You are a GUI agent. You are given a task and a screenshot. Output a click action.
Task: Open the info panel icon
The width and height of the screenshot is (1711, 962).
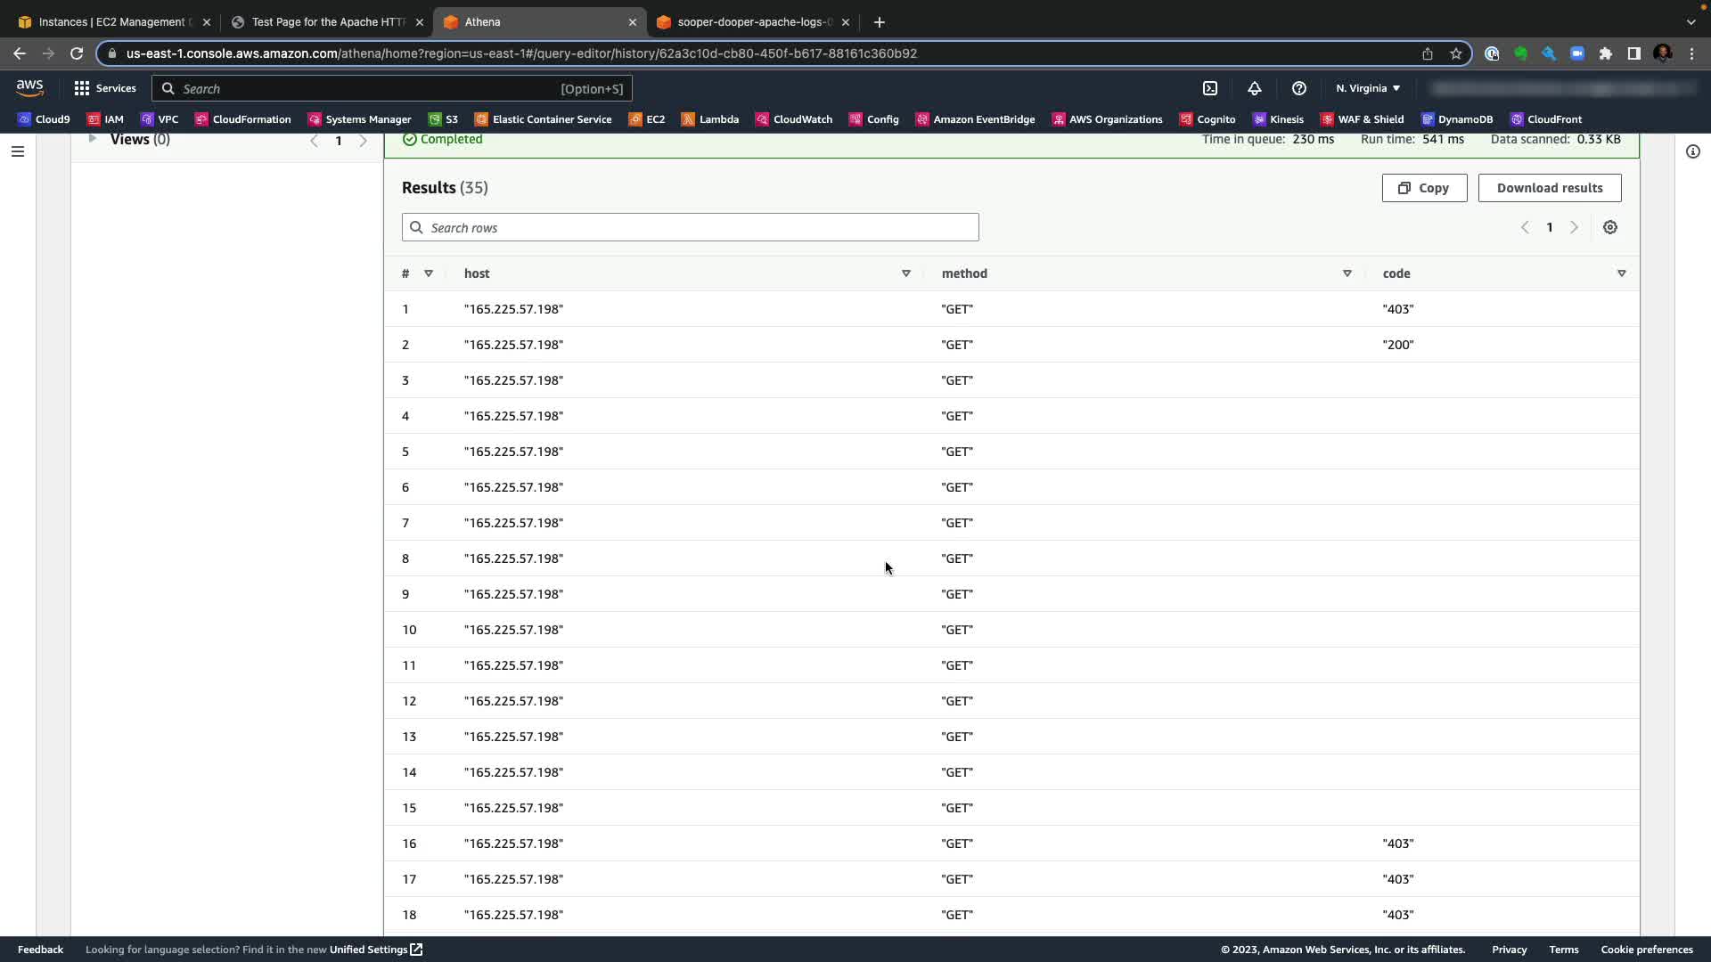click(1692, 151)
